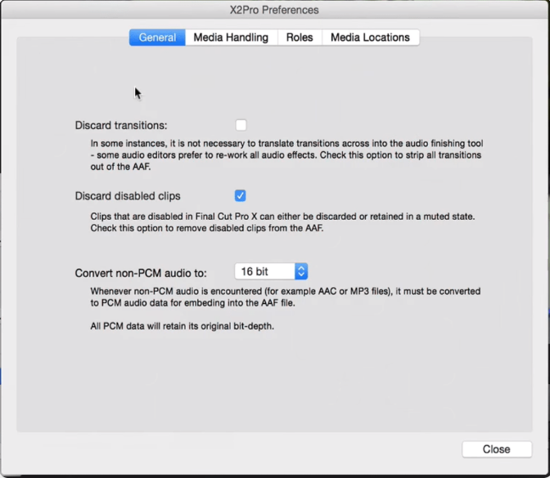Enable the Discard transitions checkbox
Screen dimensions: 550x478
[x=241, y=125]
